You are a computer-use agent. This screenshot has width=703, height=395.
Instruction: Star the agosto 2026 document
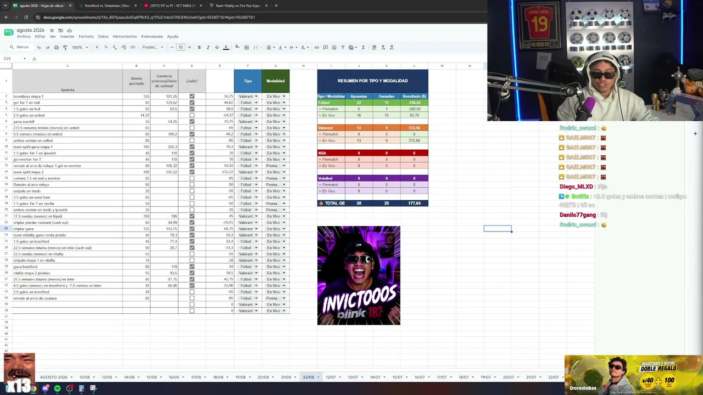pos(52,30)
